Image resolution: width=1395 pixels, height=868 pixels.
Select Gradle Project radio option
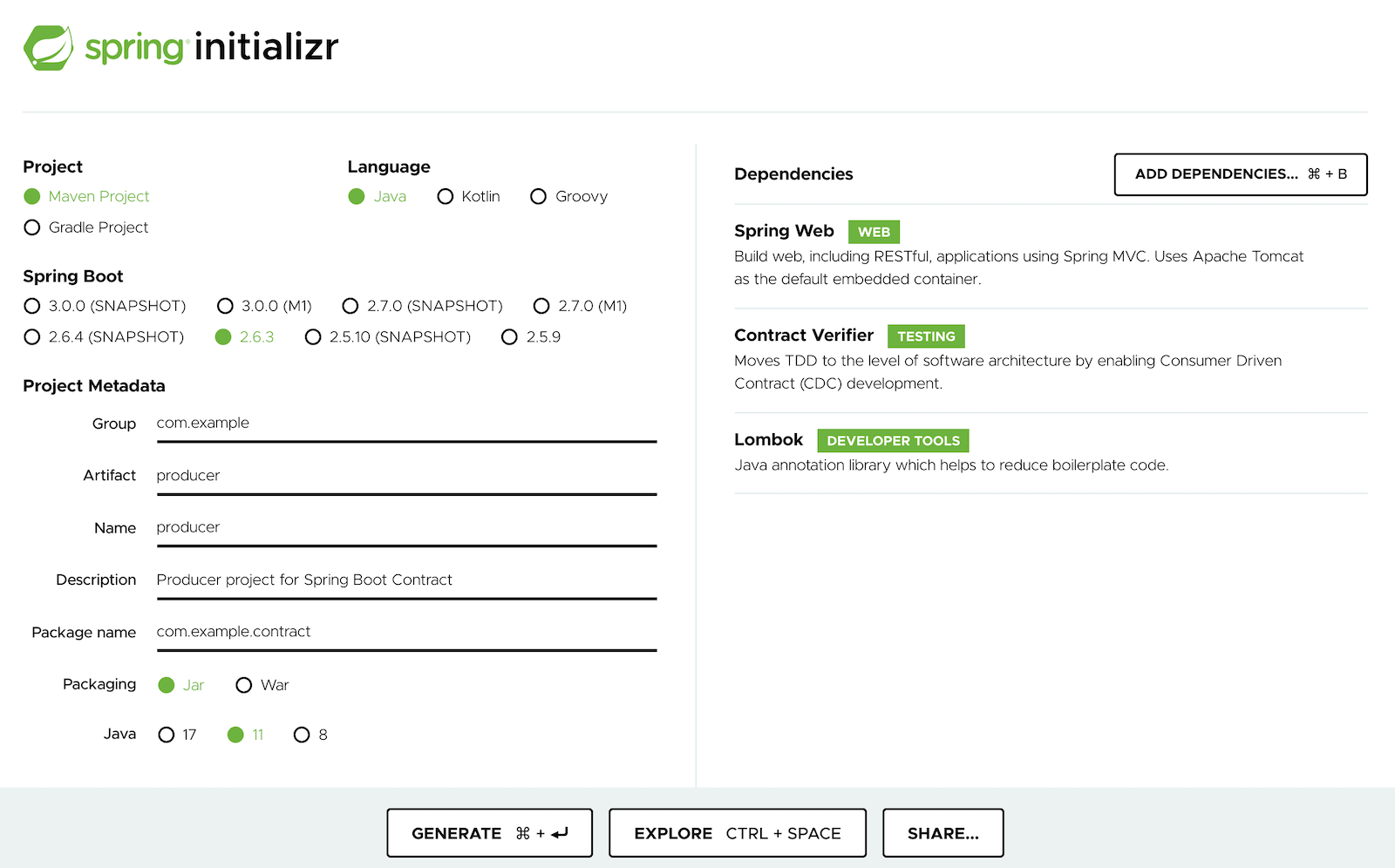32,227
